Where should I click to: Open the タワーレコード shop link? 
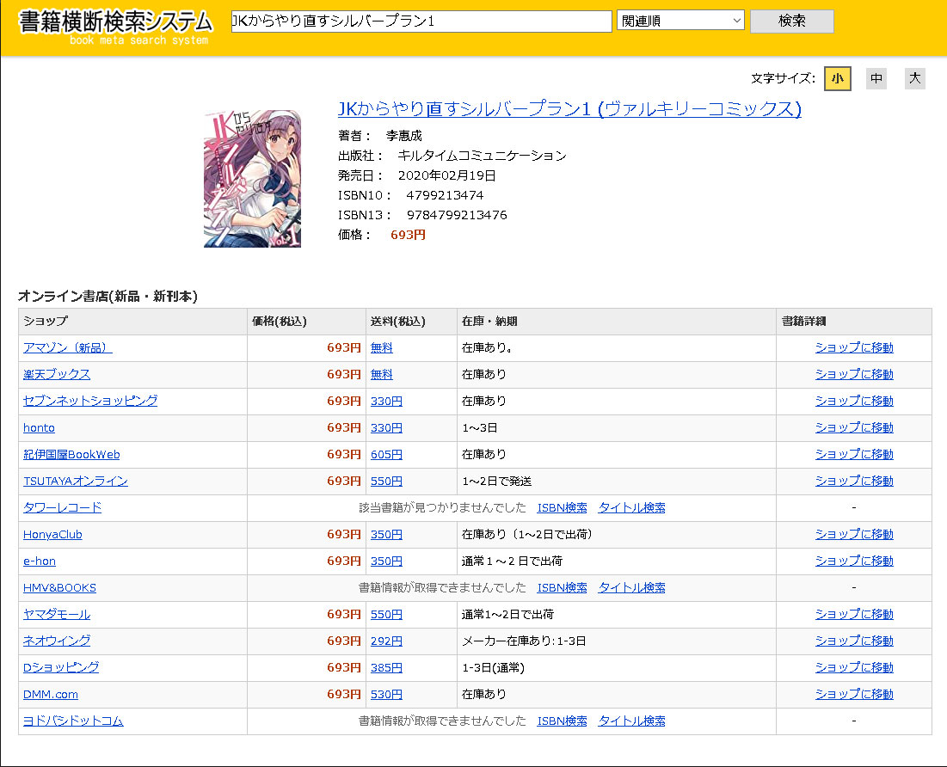(x=62, y=508)
